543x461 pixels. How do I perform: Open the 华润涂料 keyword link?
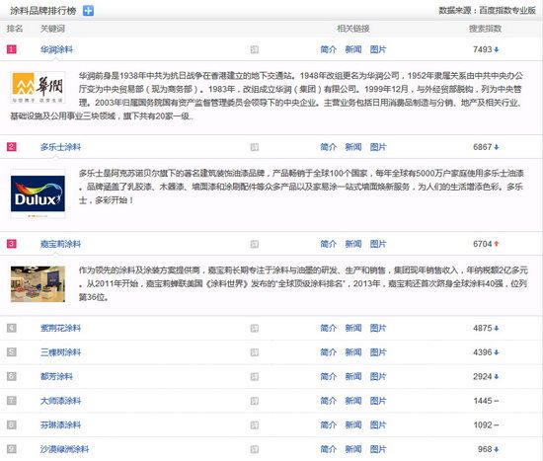pos(56,50)
